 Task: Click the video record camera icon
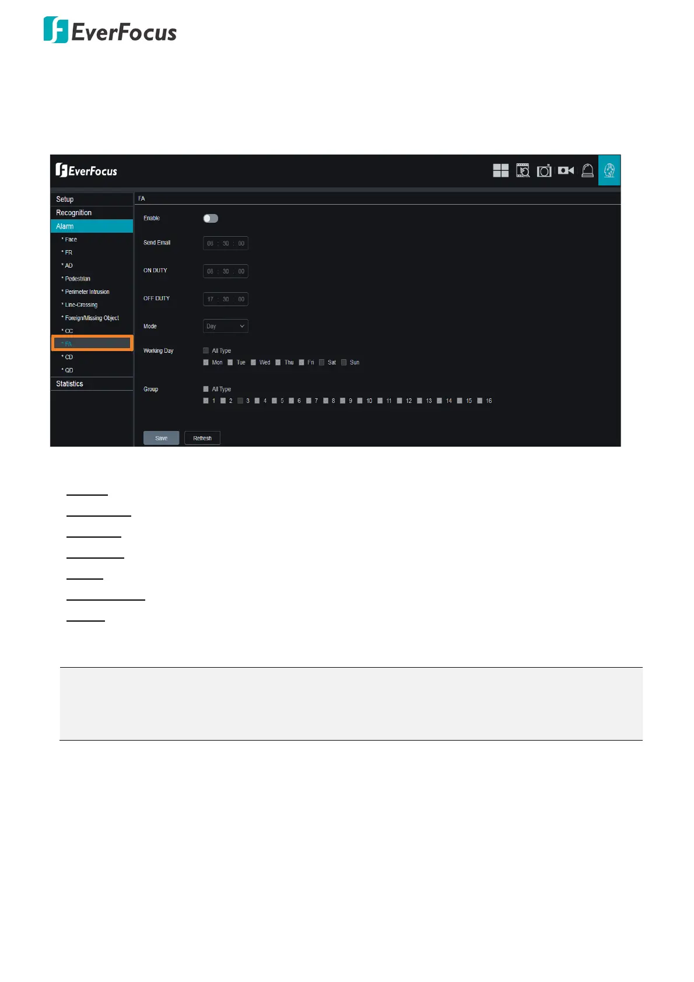[x=566, y=170]
